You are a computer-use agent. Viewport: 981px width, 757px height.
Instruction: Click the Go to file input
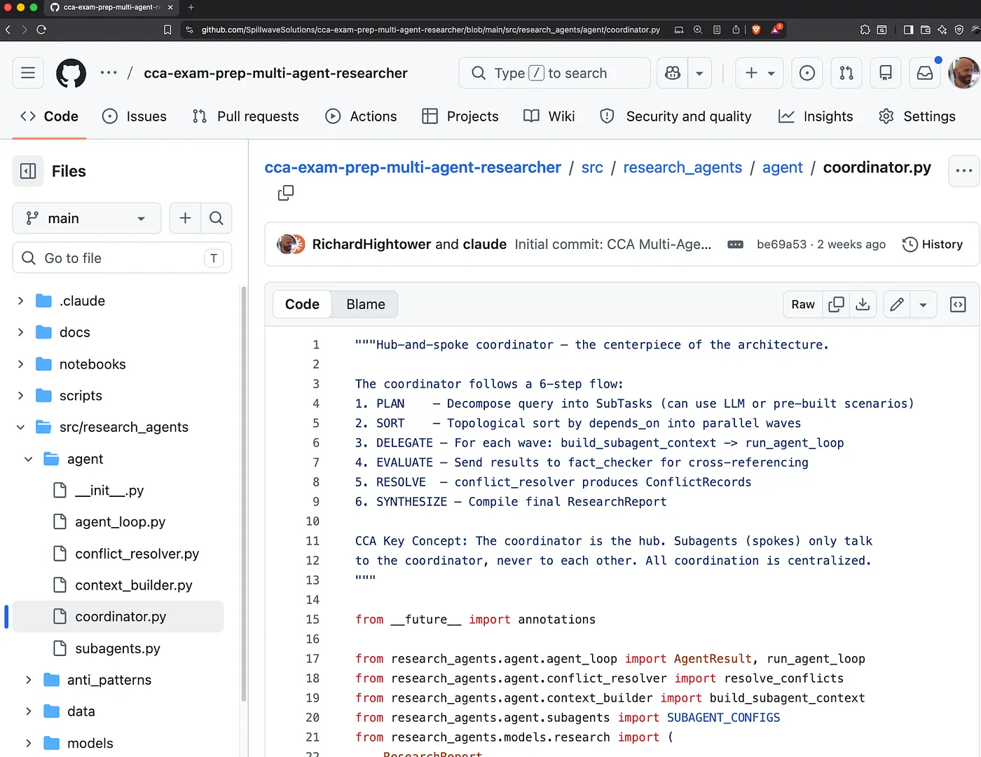122,258
